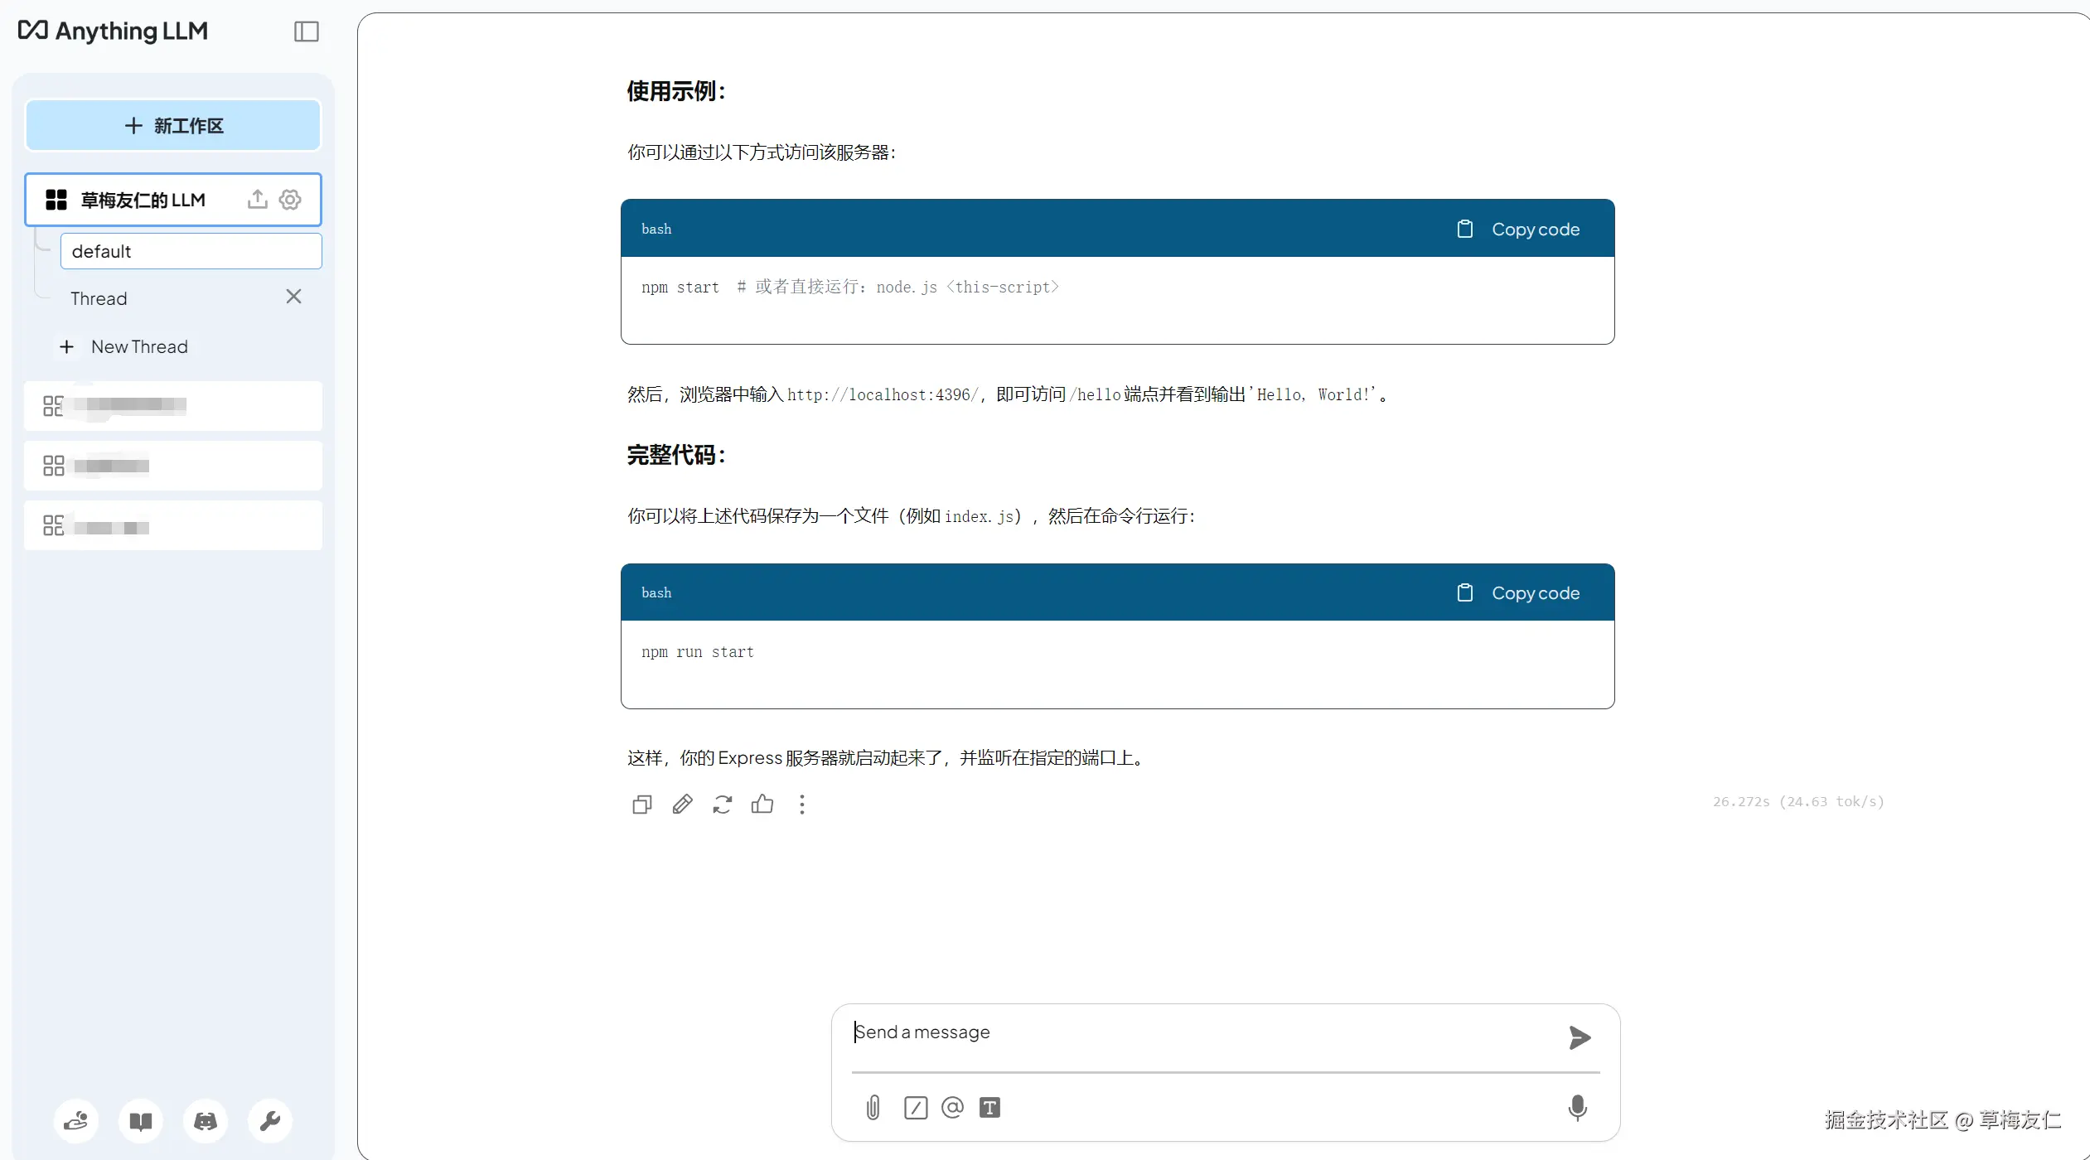This screenshot has height=1160, width=2090.
Task: Open the @ agents menu
Action: (x=953, y=1108)
